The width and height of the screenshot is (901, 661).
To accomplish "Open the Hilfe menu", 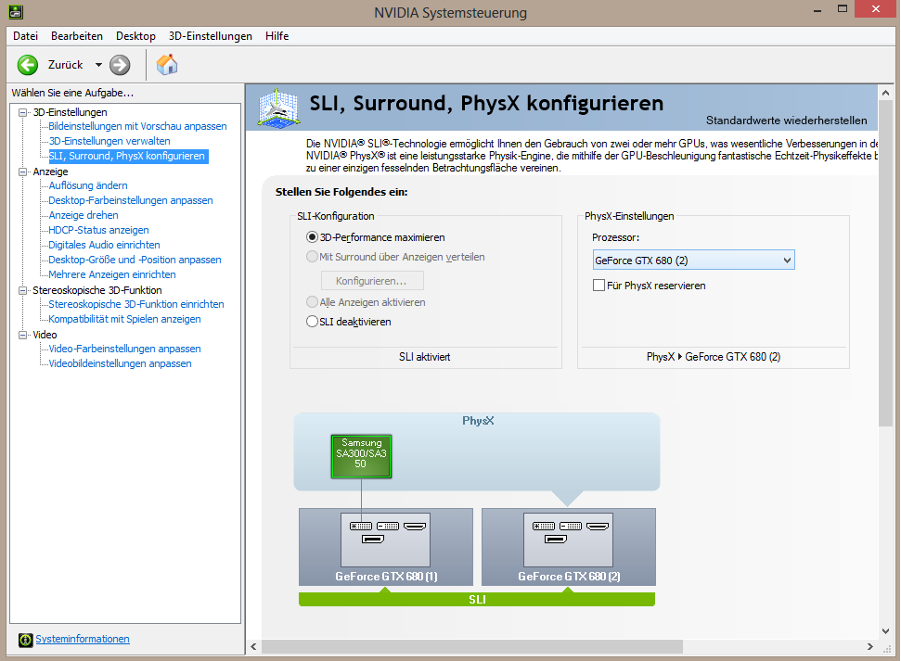I will pyautogui.click(x=277, y=36).
